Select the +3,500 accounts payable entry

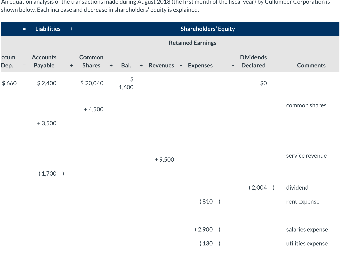tap(47, 123)
